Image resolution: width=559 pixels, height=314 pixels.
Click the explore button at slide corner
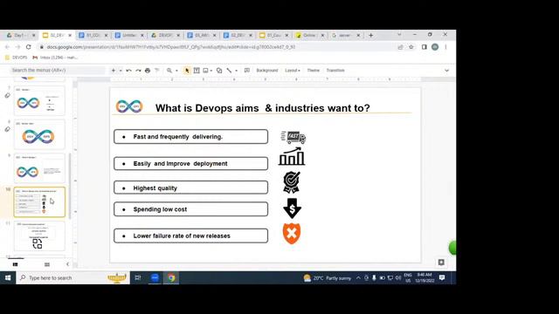(x=441, y=263)
